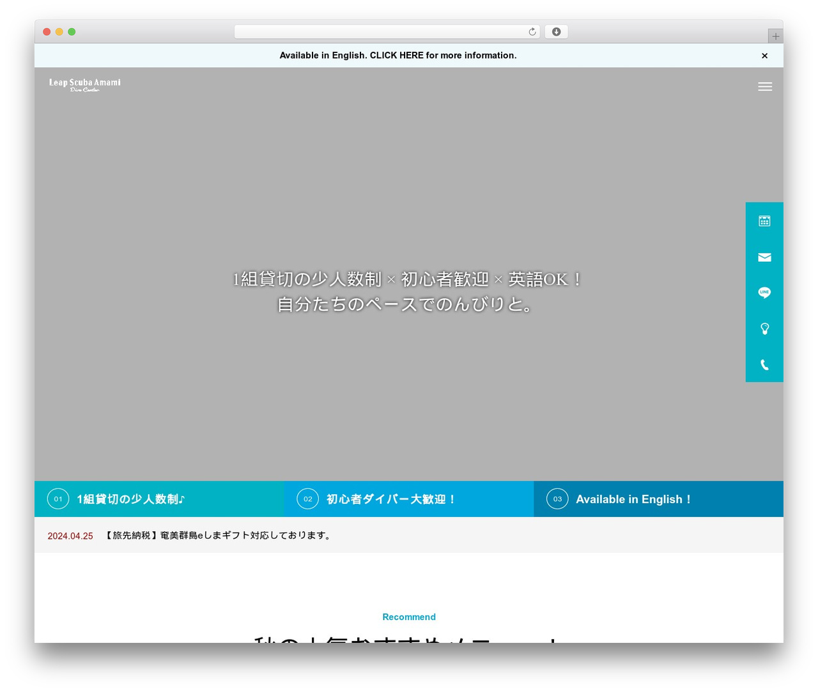Click the browser download icon

click(556, 32)
